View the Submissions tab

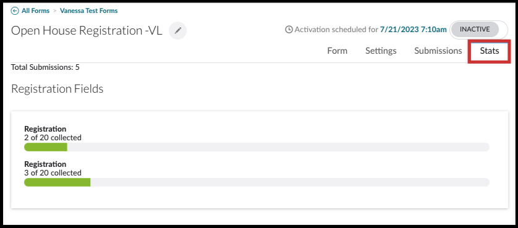pyautogui.click(x=438, y=51)
